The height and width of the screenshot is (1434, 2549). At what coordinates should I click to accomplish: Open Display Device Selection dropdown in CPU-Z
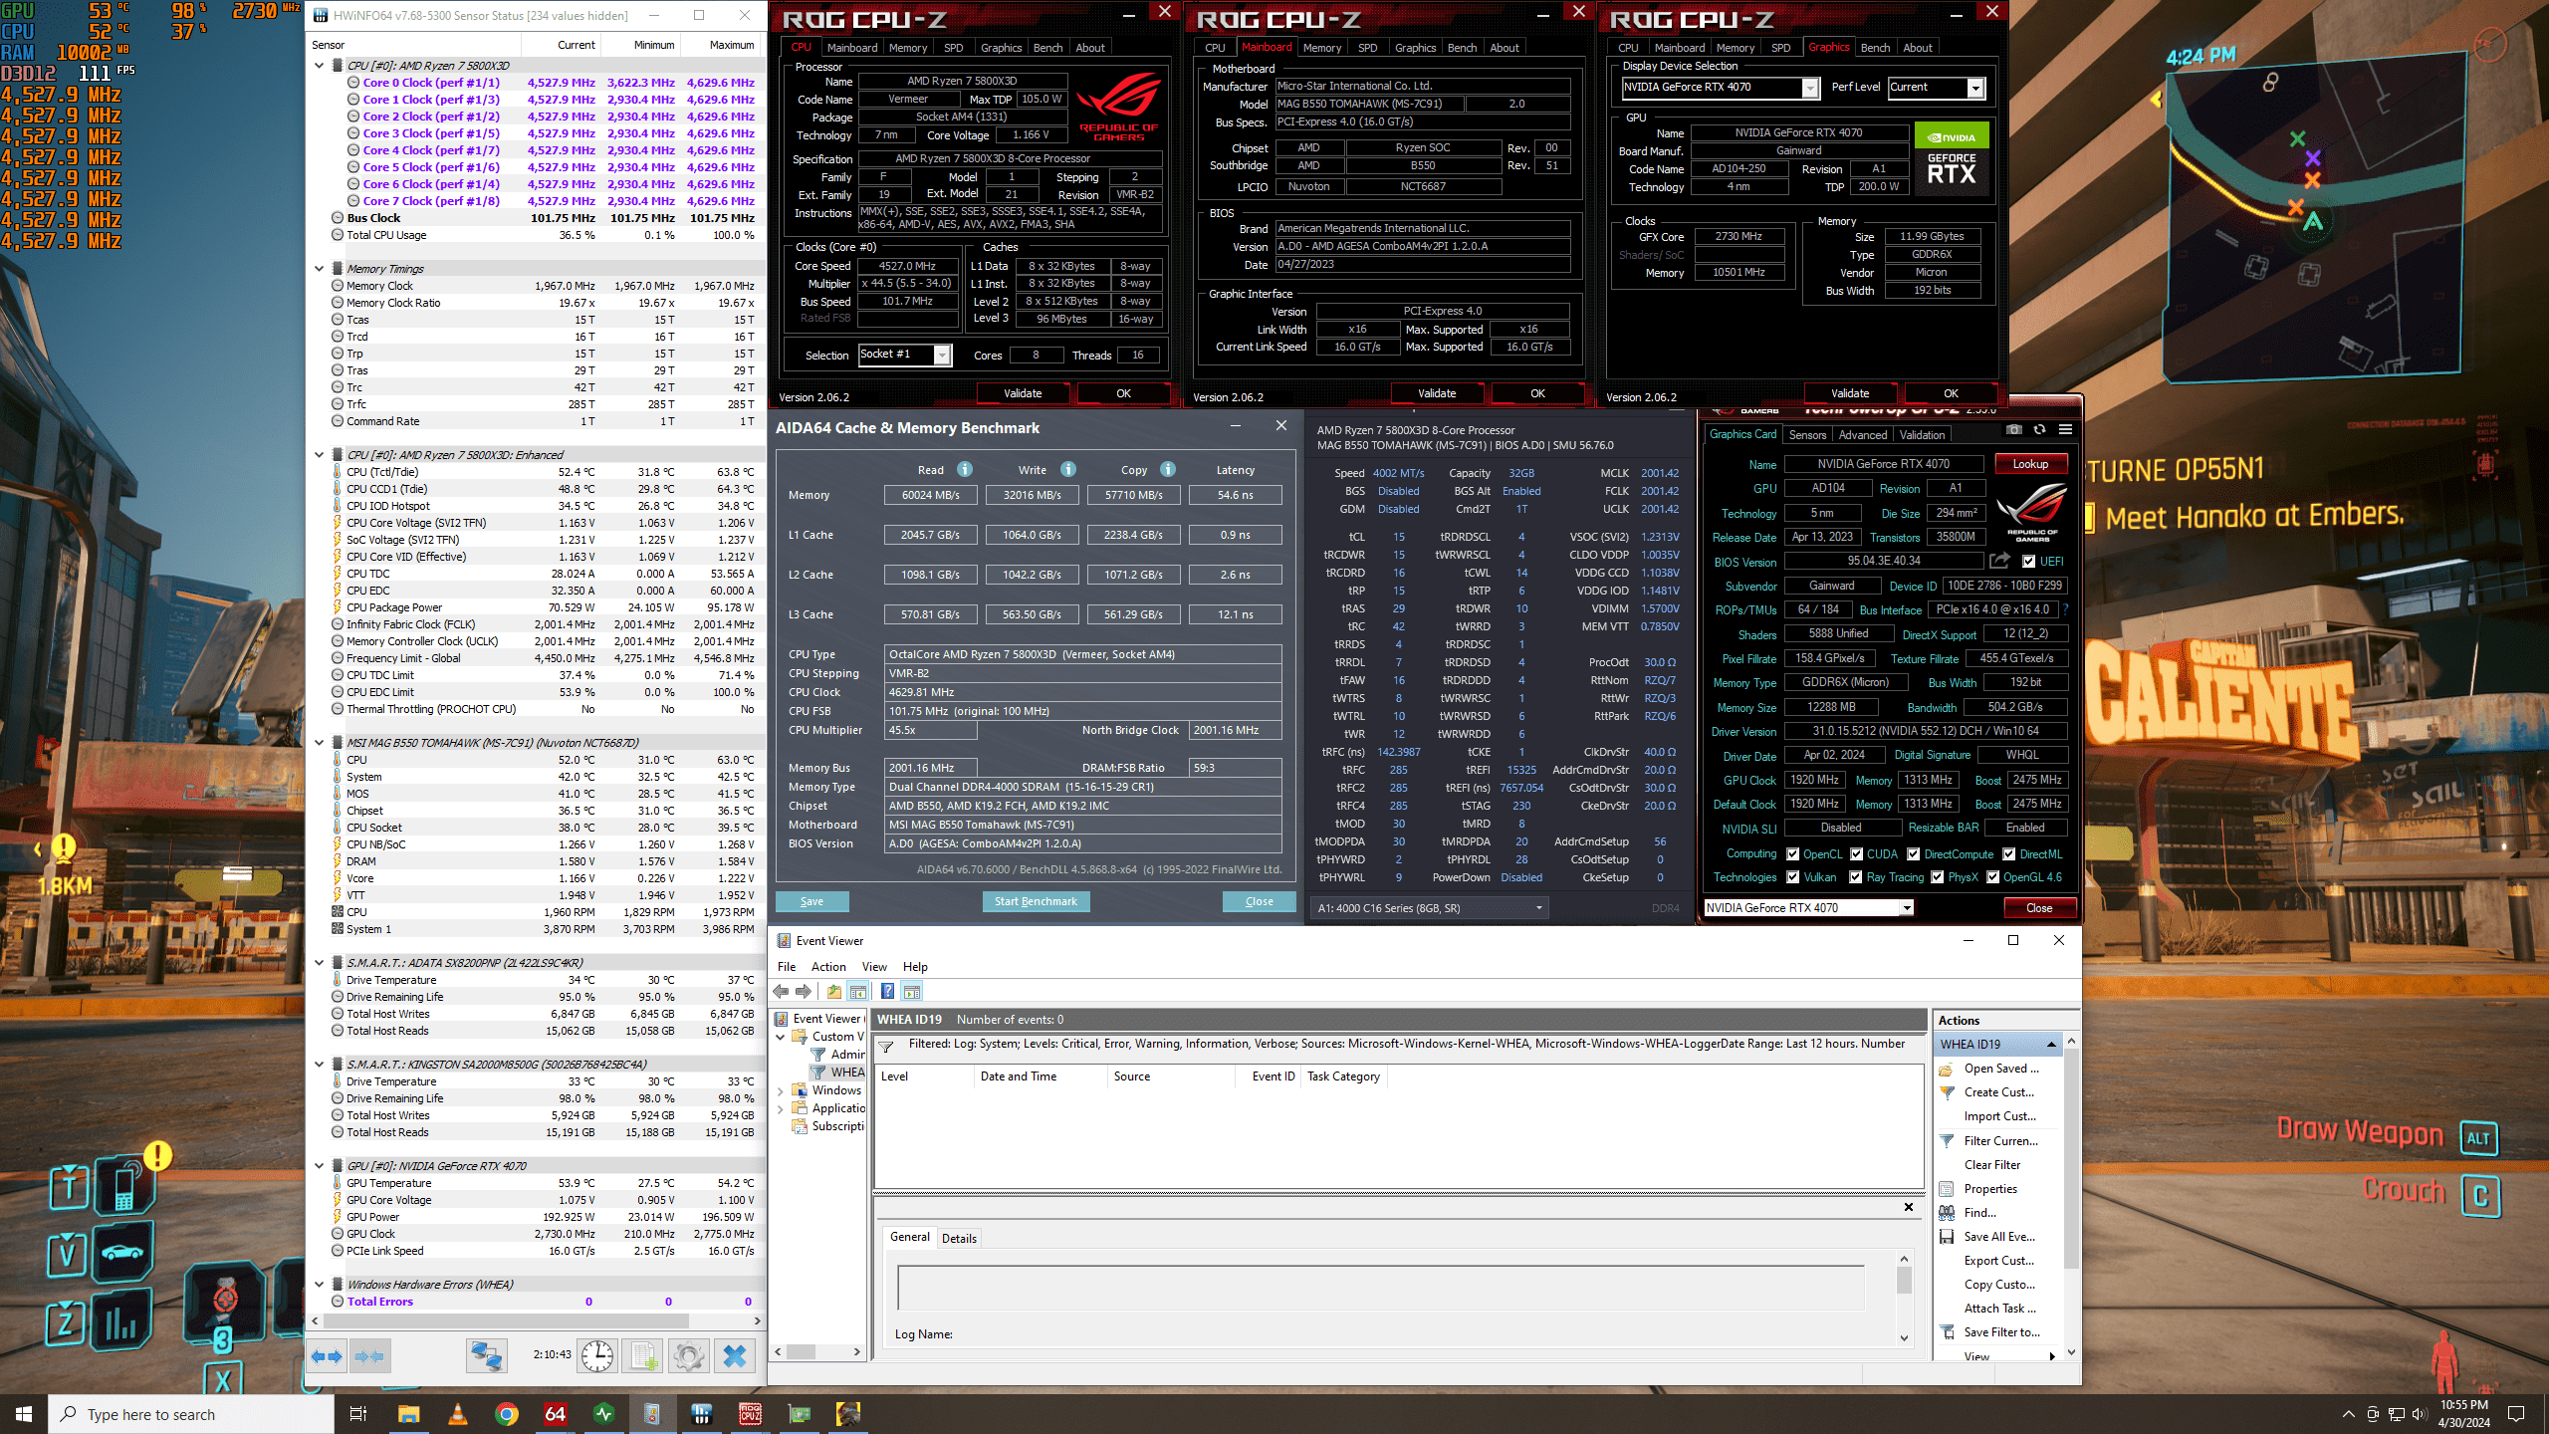pos(1721,88)
